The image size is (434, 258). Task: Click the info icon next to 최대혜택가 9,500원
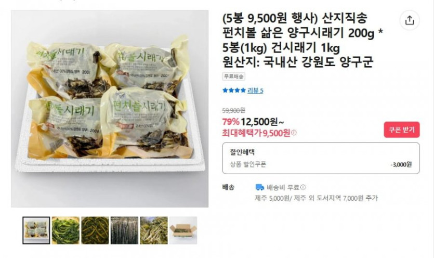294,133
